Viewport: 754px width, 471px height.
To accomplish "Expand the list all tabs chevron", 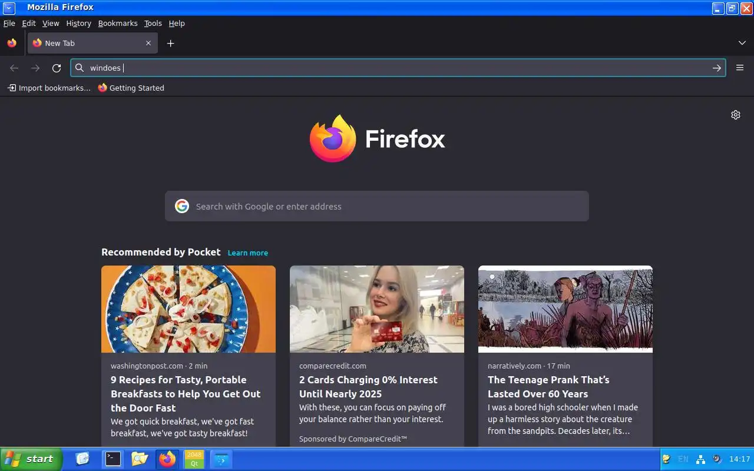I will pos(742,43).
